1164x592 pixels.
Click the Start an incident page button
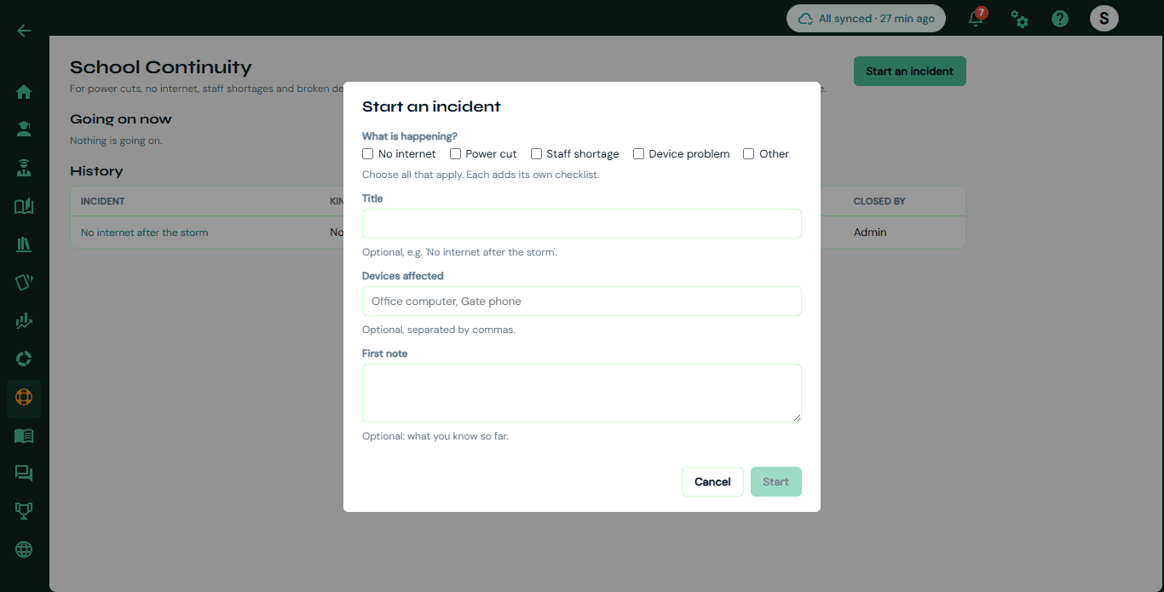pyautogui.click(x=910, y=72)
